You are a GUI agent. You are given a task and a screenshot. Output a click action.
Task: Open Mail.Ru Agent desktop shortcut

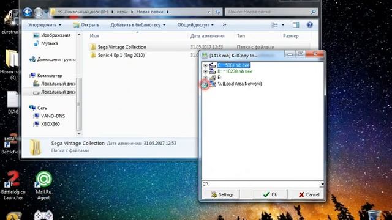click(x=43, y=185)
